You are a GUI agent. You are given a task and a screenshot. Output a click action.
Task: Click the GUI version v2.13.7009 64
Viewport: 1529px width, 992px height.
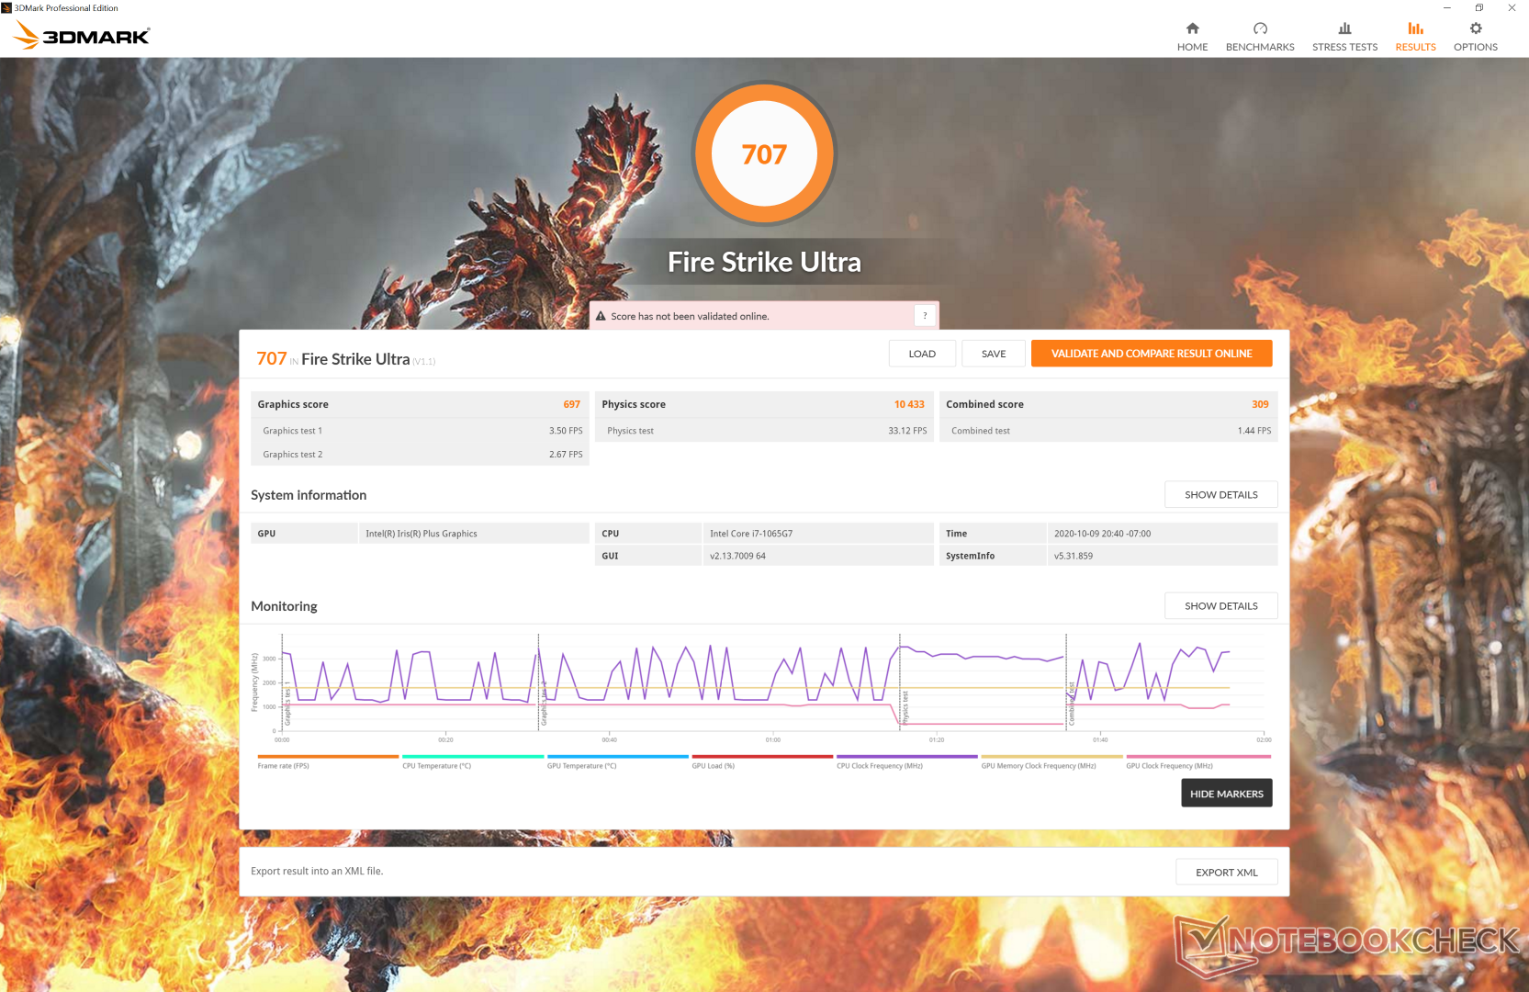pos(737,556)
